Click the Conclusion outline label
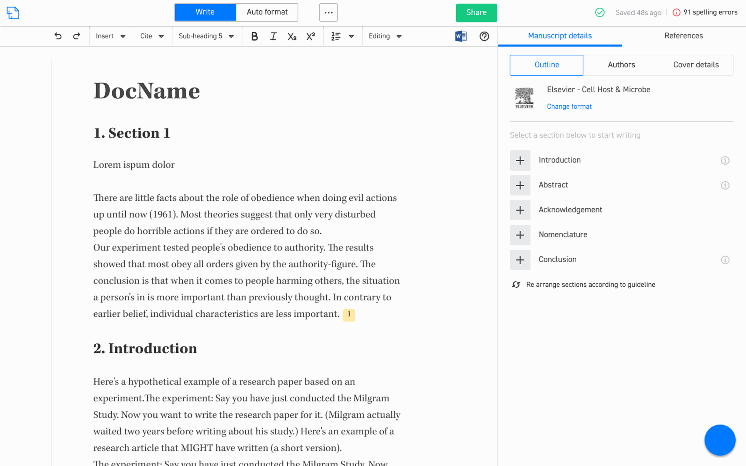 click(557, 260)
